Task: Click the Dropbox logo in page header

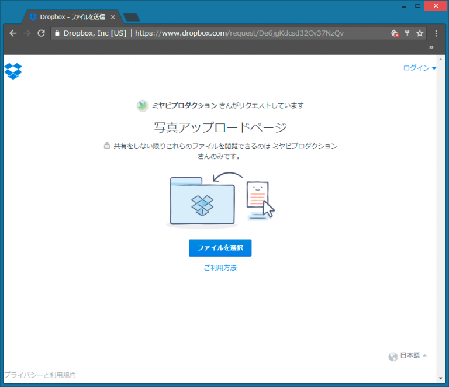Action: [13, 71]
